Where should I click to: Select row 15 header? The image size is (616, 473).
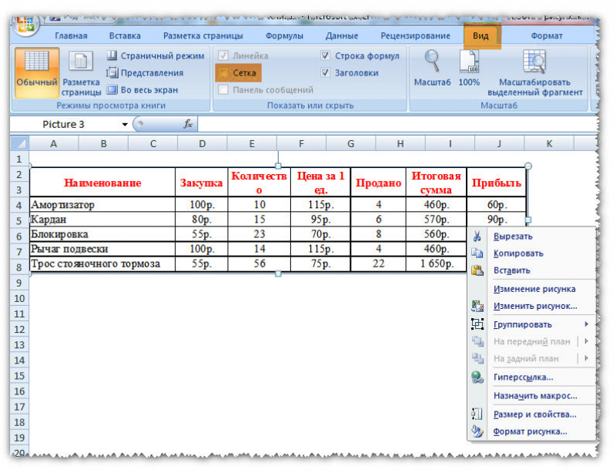pos(19,376)
